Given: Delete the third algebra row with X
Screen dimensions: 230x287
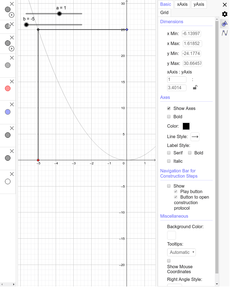Looking at the screenshot, I should [x=12, y=38].
